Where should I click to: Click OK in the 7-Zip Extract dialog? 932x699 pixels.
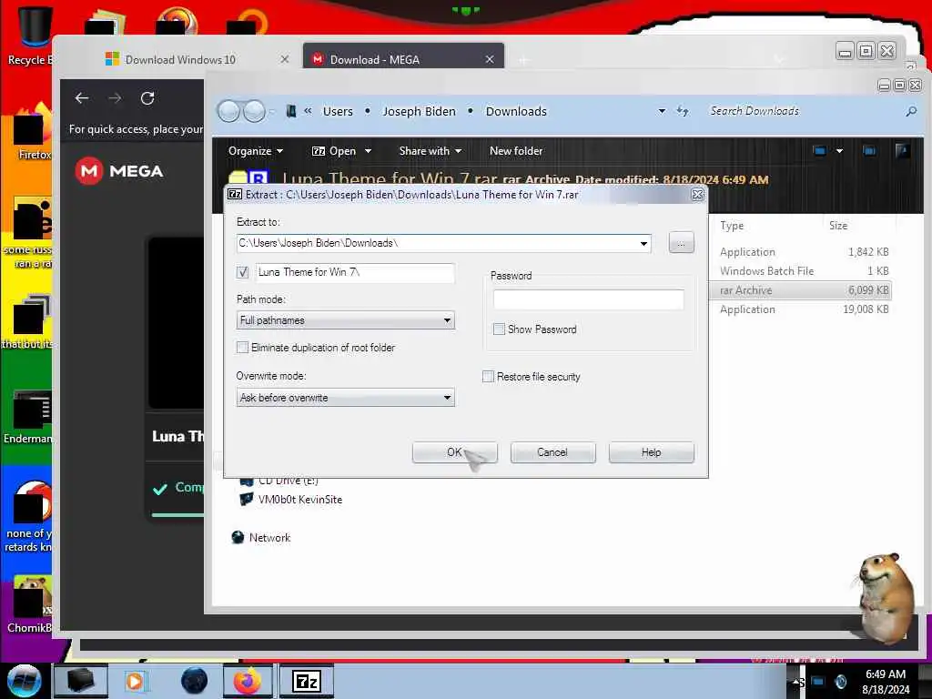(454, 452)
